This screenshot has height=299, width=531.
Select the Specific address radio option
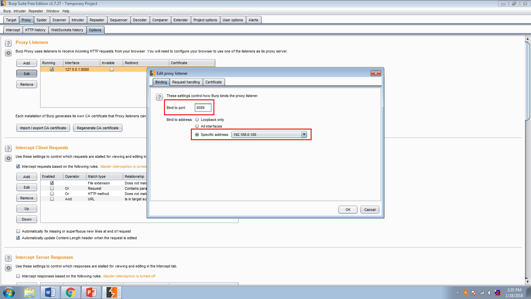pyautogui.click(x=197, y=135)
